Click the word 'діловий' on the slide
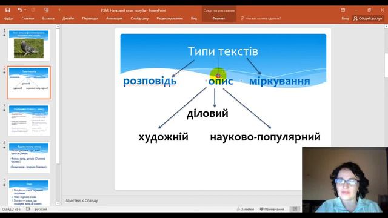This screenshot has width=388, height=218. pos(207,113)
